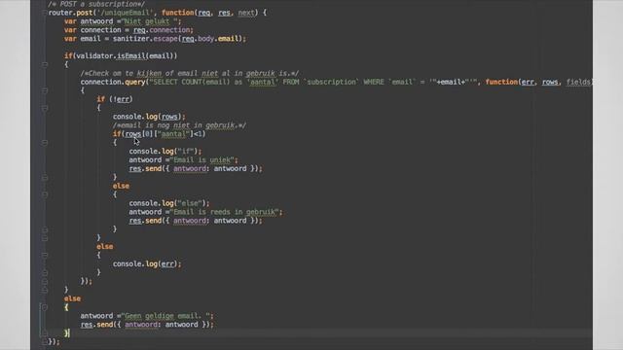The height and width of the screenshot is (350, 623).
Task: Click the `subscription` table name in the SQL
Action: pos(332,82)
